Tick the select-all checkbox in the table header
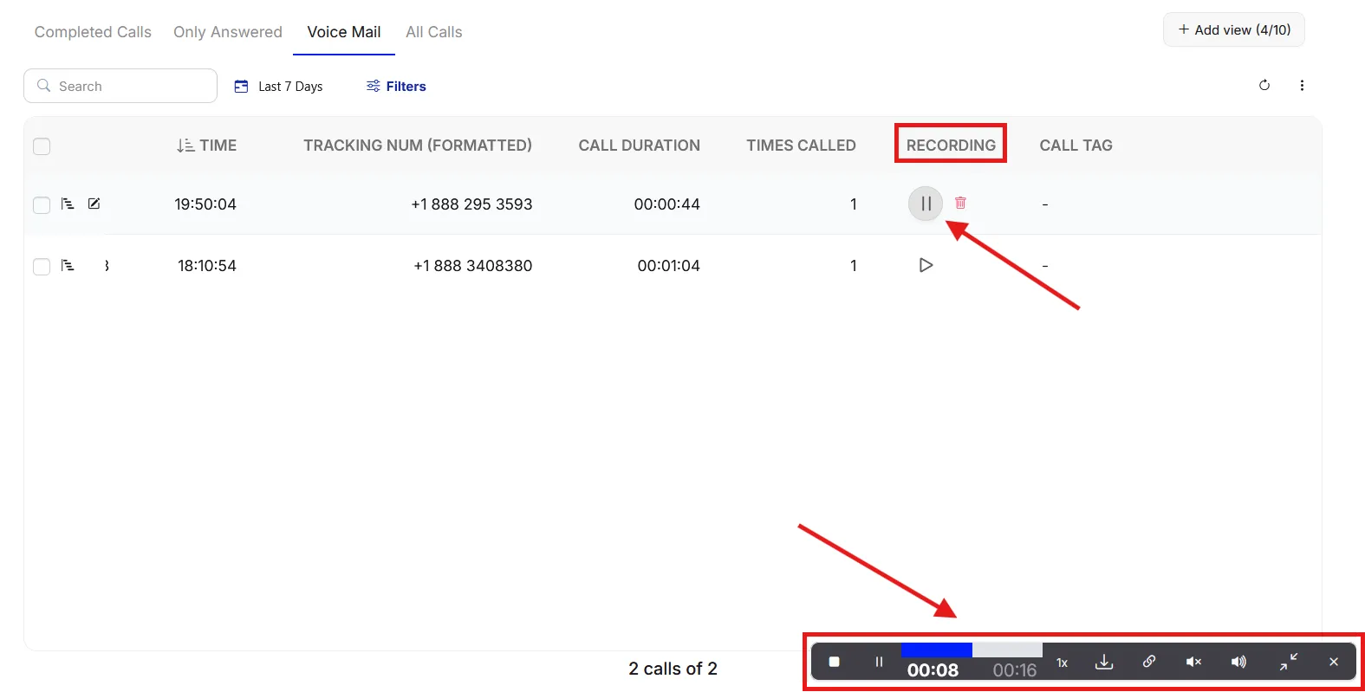This screenshot has height=692, width=1365. point(42,146)
